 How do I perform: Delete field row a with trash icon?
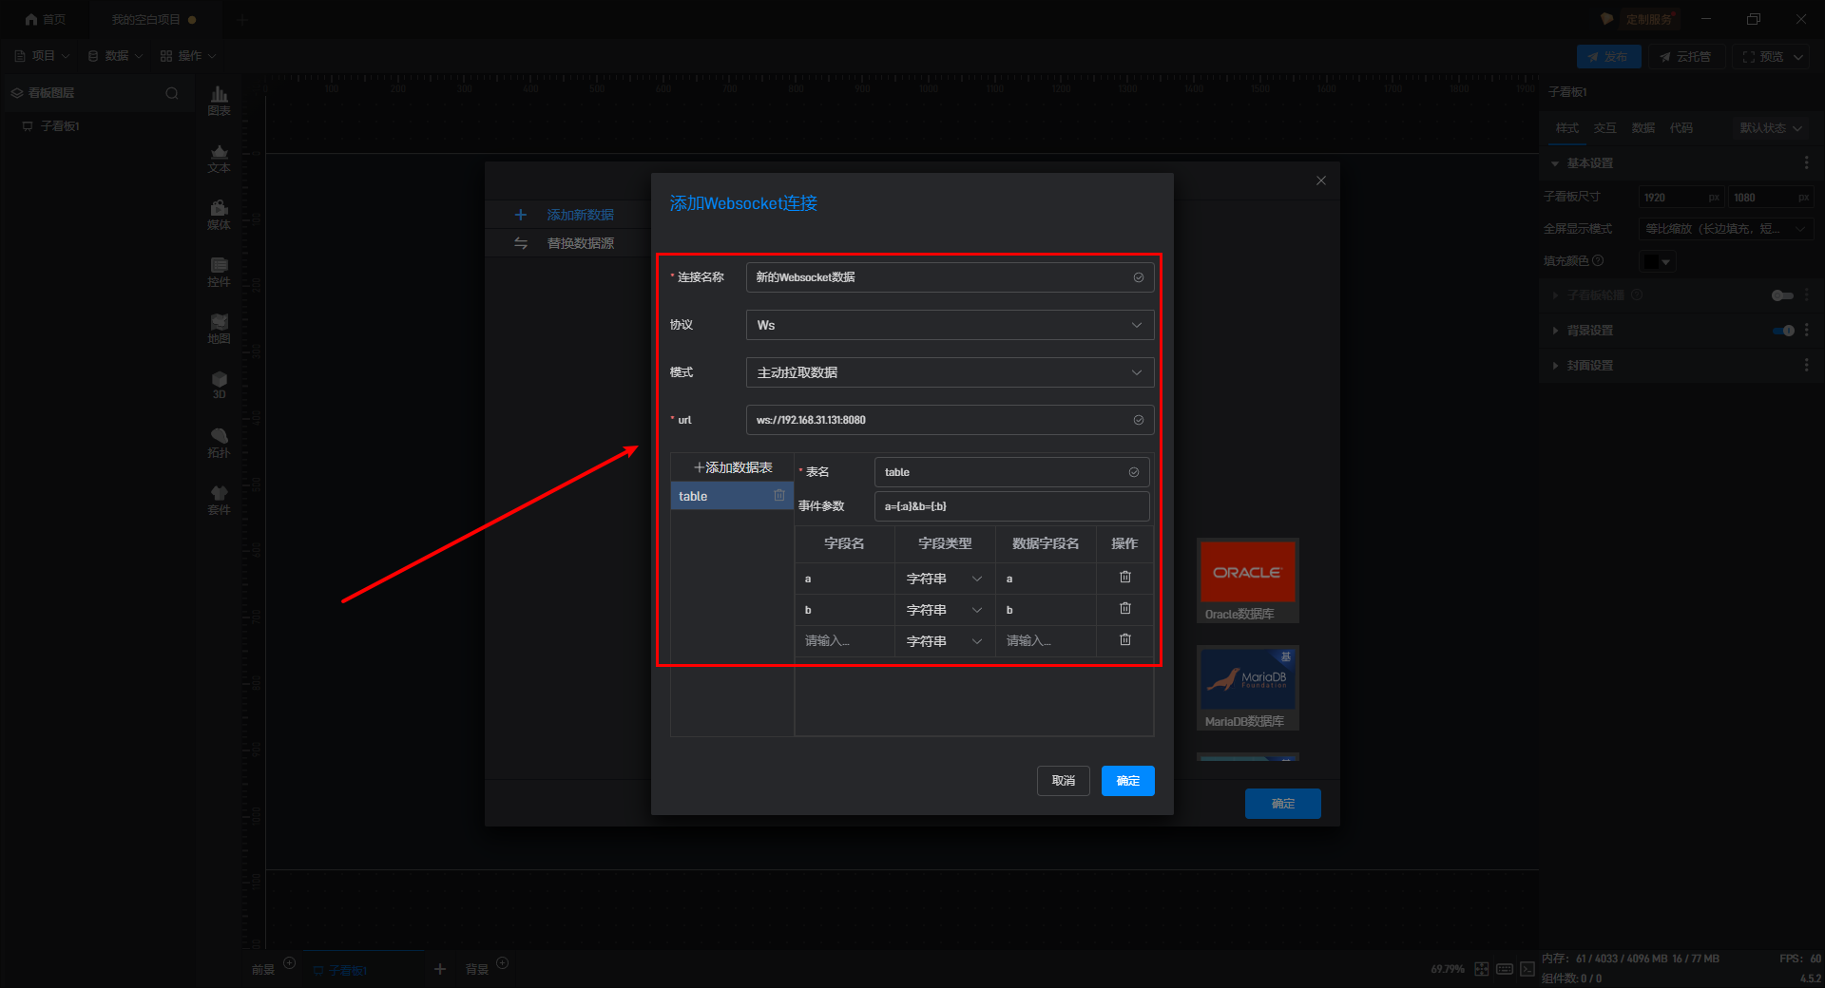point(1125,578)
